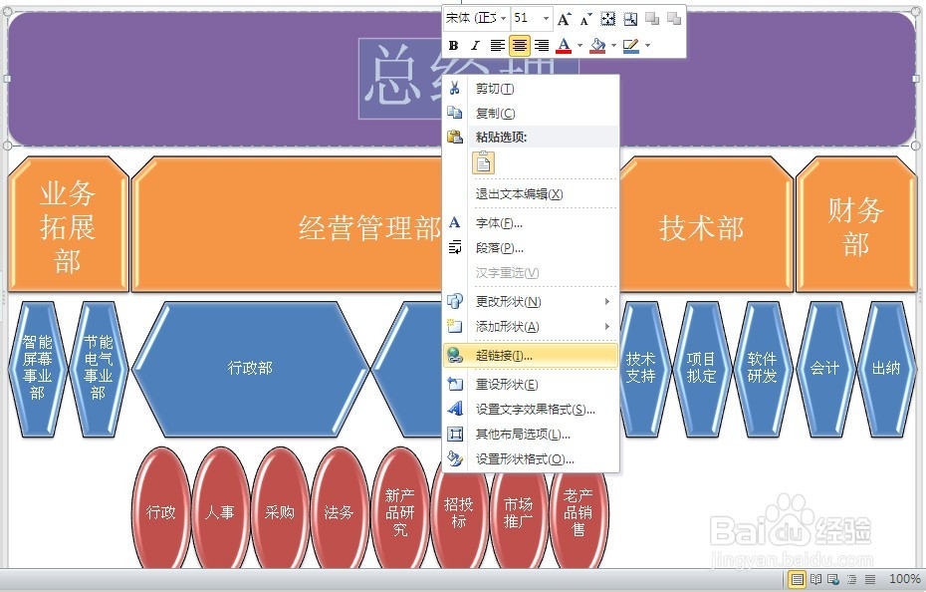Toggle bold formatting
Viewport: 926px width, 592px height.
point(455,45)
